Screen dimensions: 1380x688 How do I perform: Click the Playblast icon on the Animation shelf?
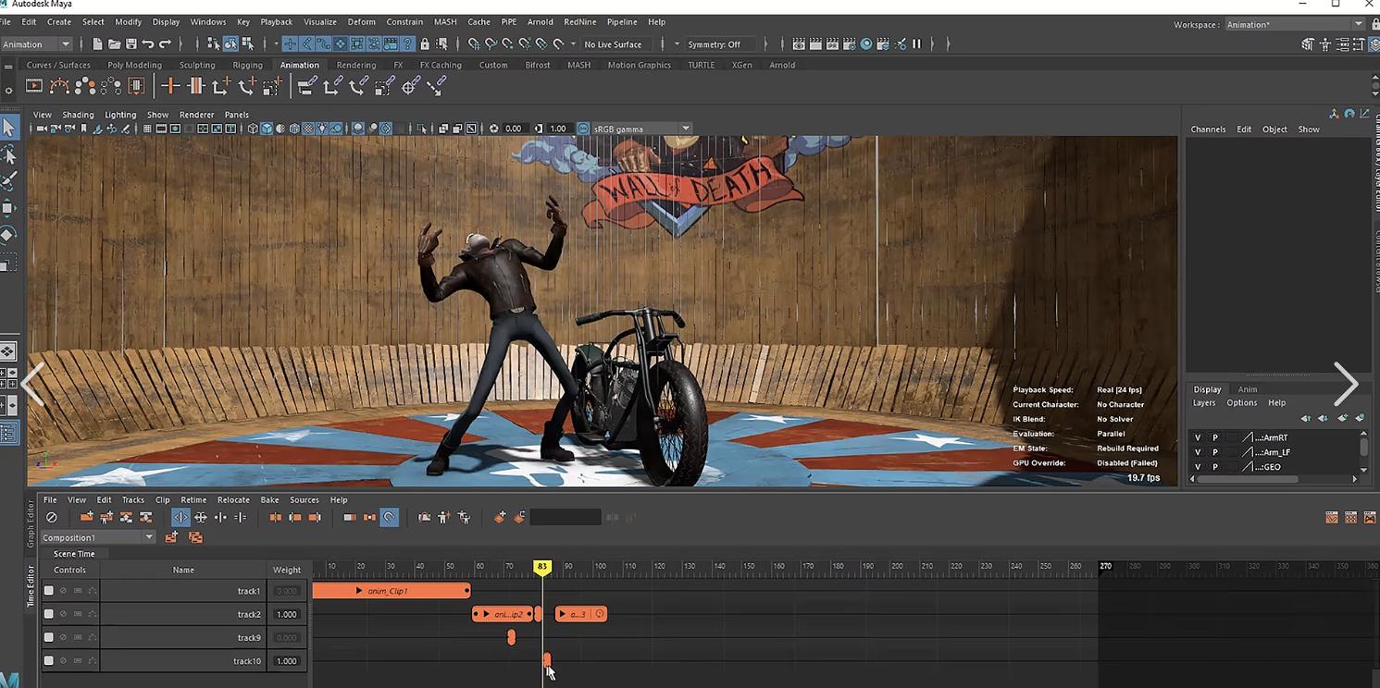(x=34, y=86)
